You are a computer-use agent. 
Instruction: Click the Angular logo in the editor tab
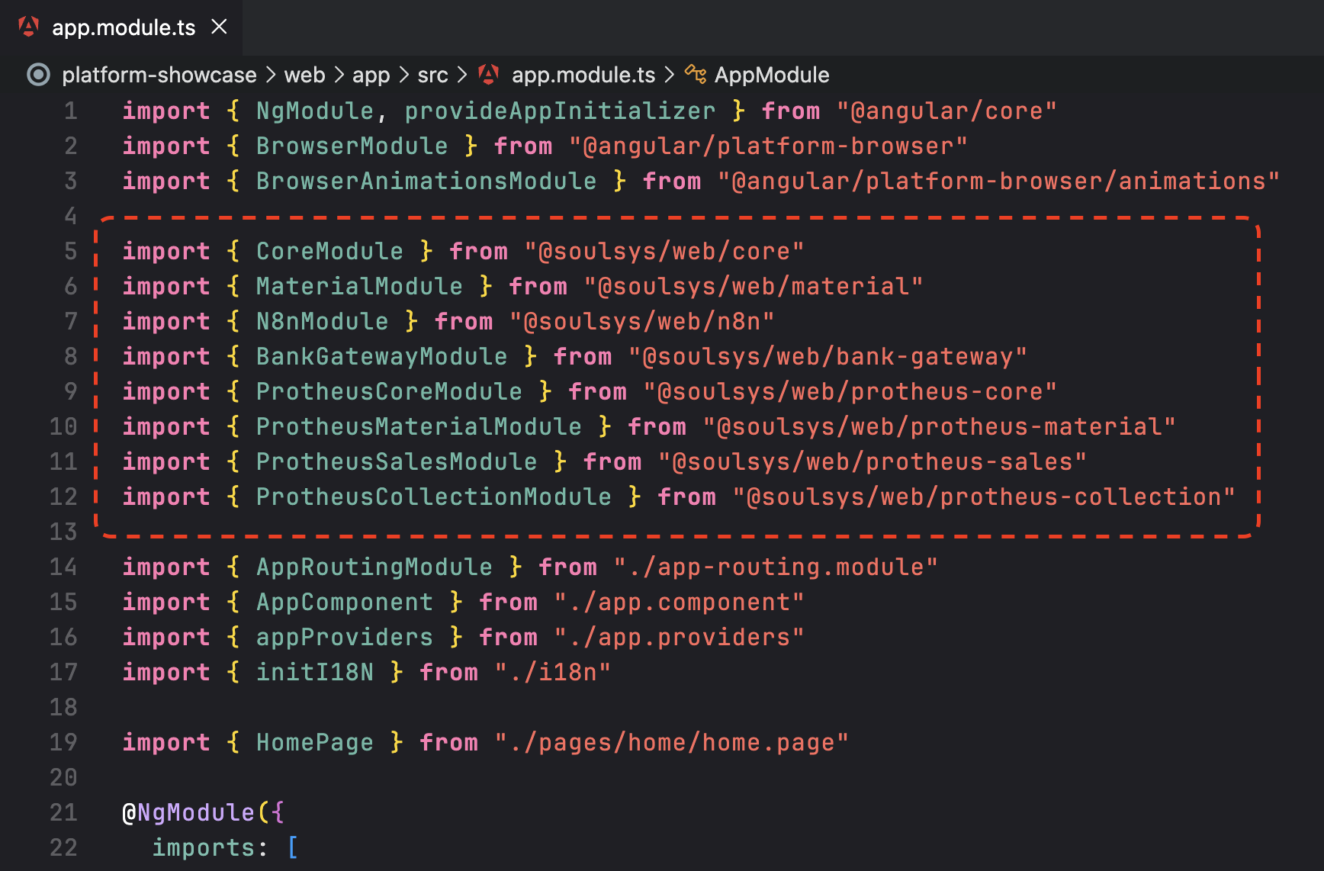27,26
